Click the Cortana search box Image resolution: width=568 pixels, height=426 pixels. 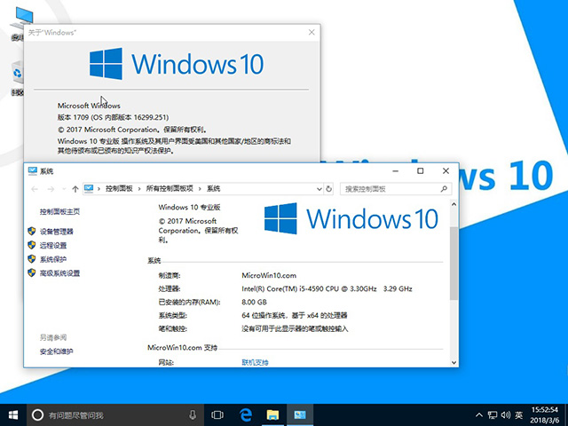(114, 415)
